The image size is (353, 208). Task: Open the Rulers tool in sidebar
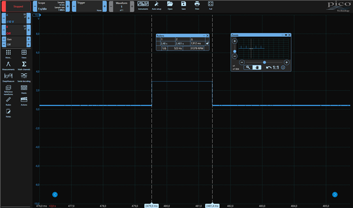(8, 101)
